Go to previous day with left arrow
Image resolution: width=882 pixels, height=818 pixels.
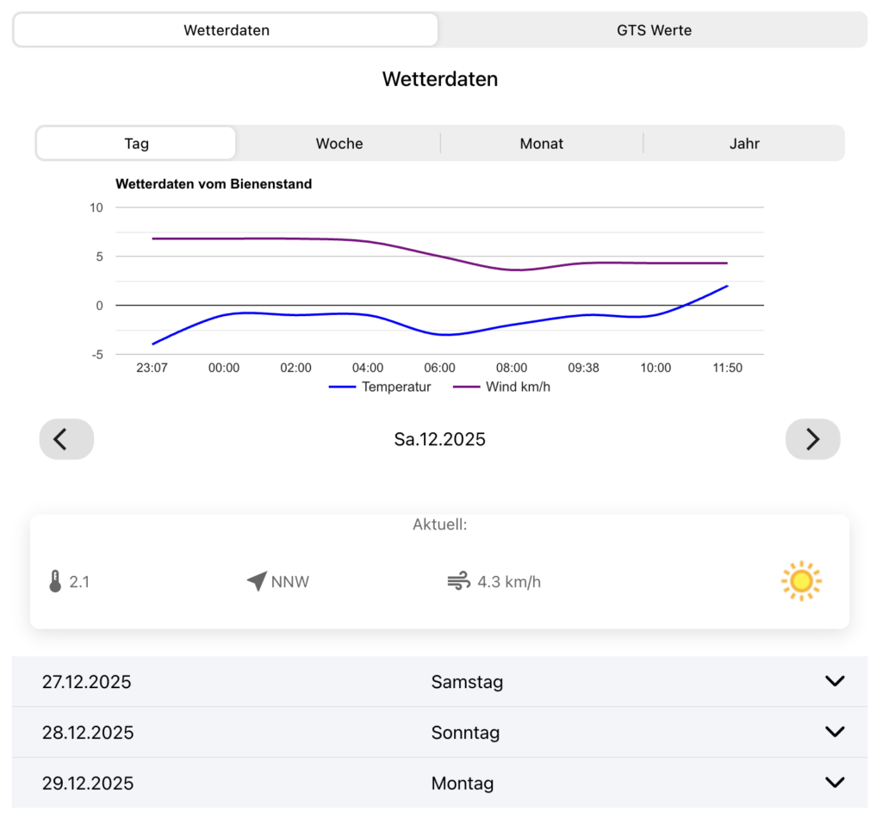pyautogui.click(x=66, y=439)
